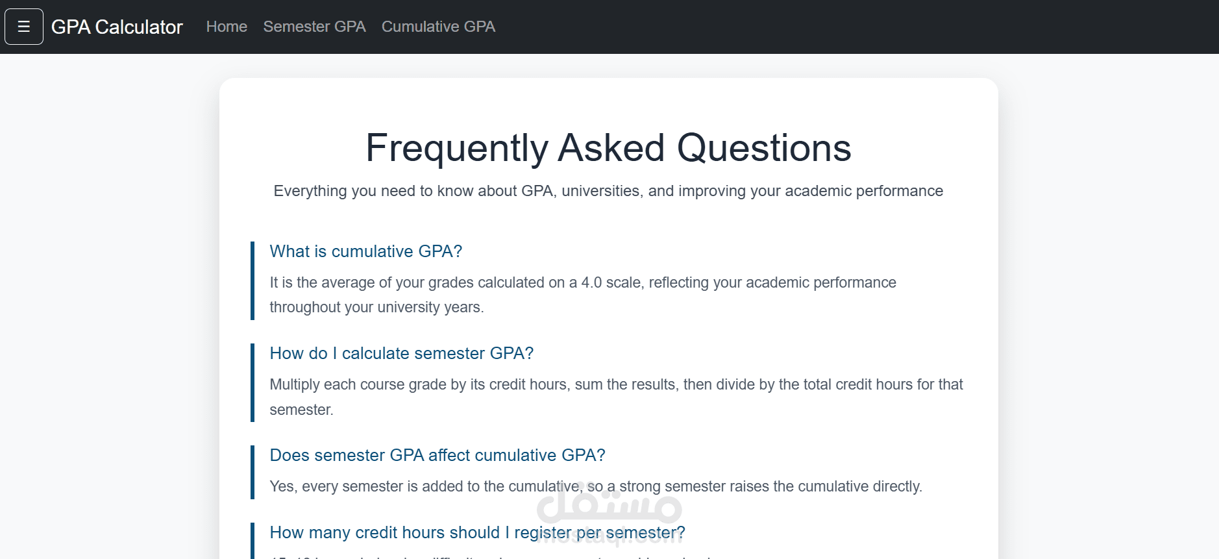
Task: Click blue accent bar beside cumulative GPA question
Action: point(252,280)
